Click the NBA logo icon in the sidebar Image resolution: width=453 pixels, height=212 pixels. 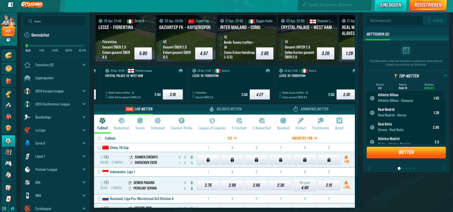[x=27, y=195]
